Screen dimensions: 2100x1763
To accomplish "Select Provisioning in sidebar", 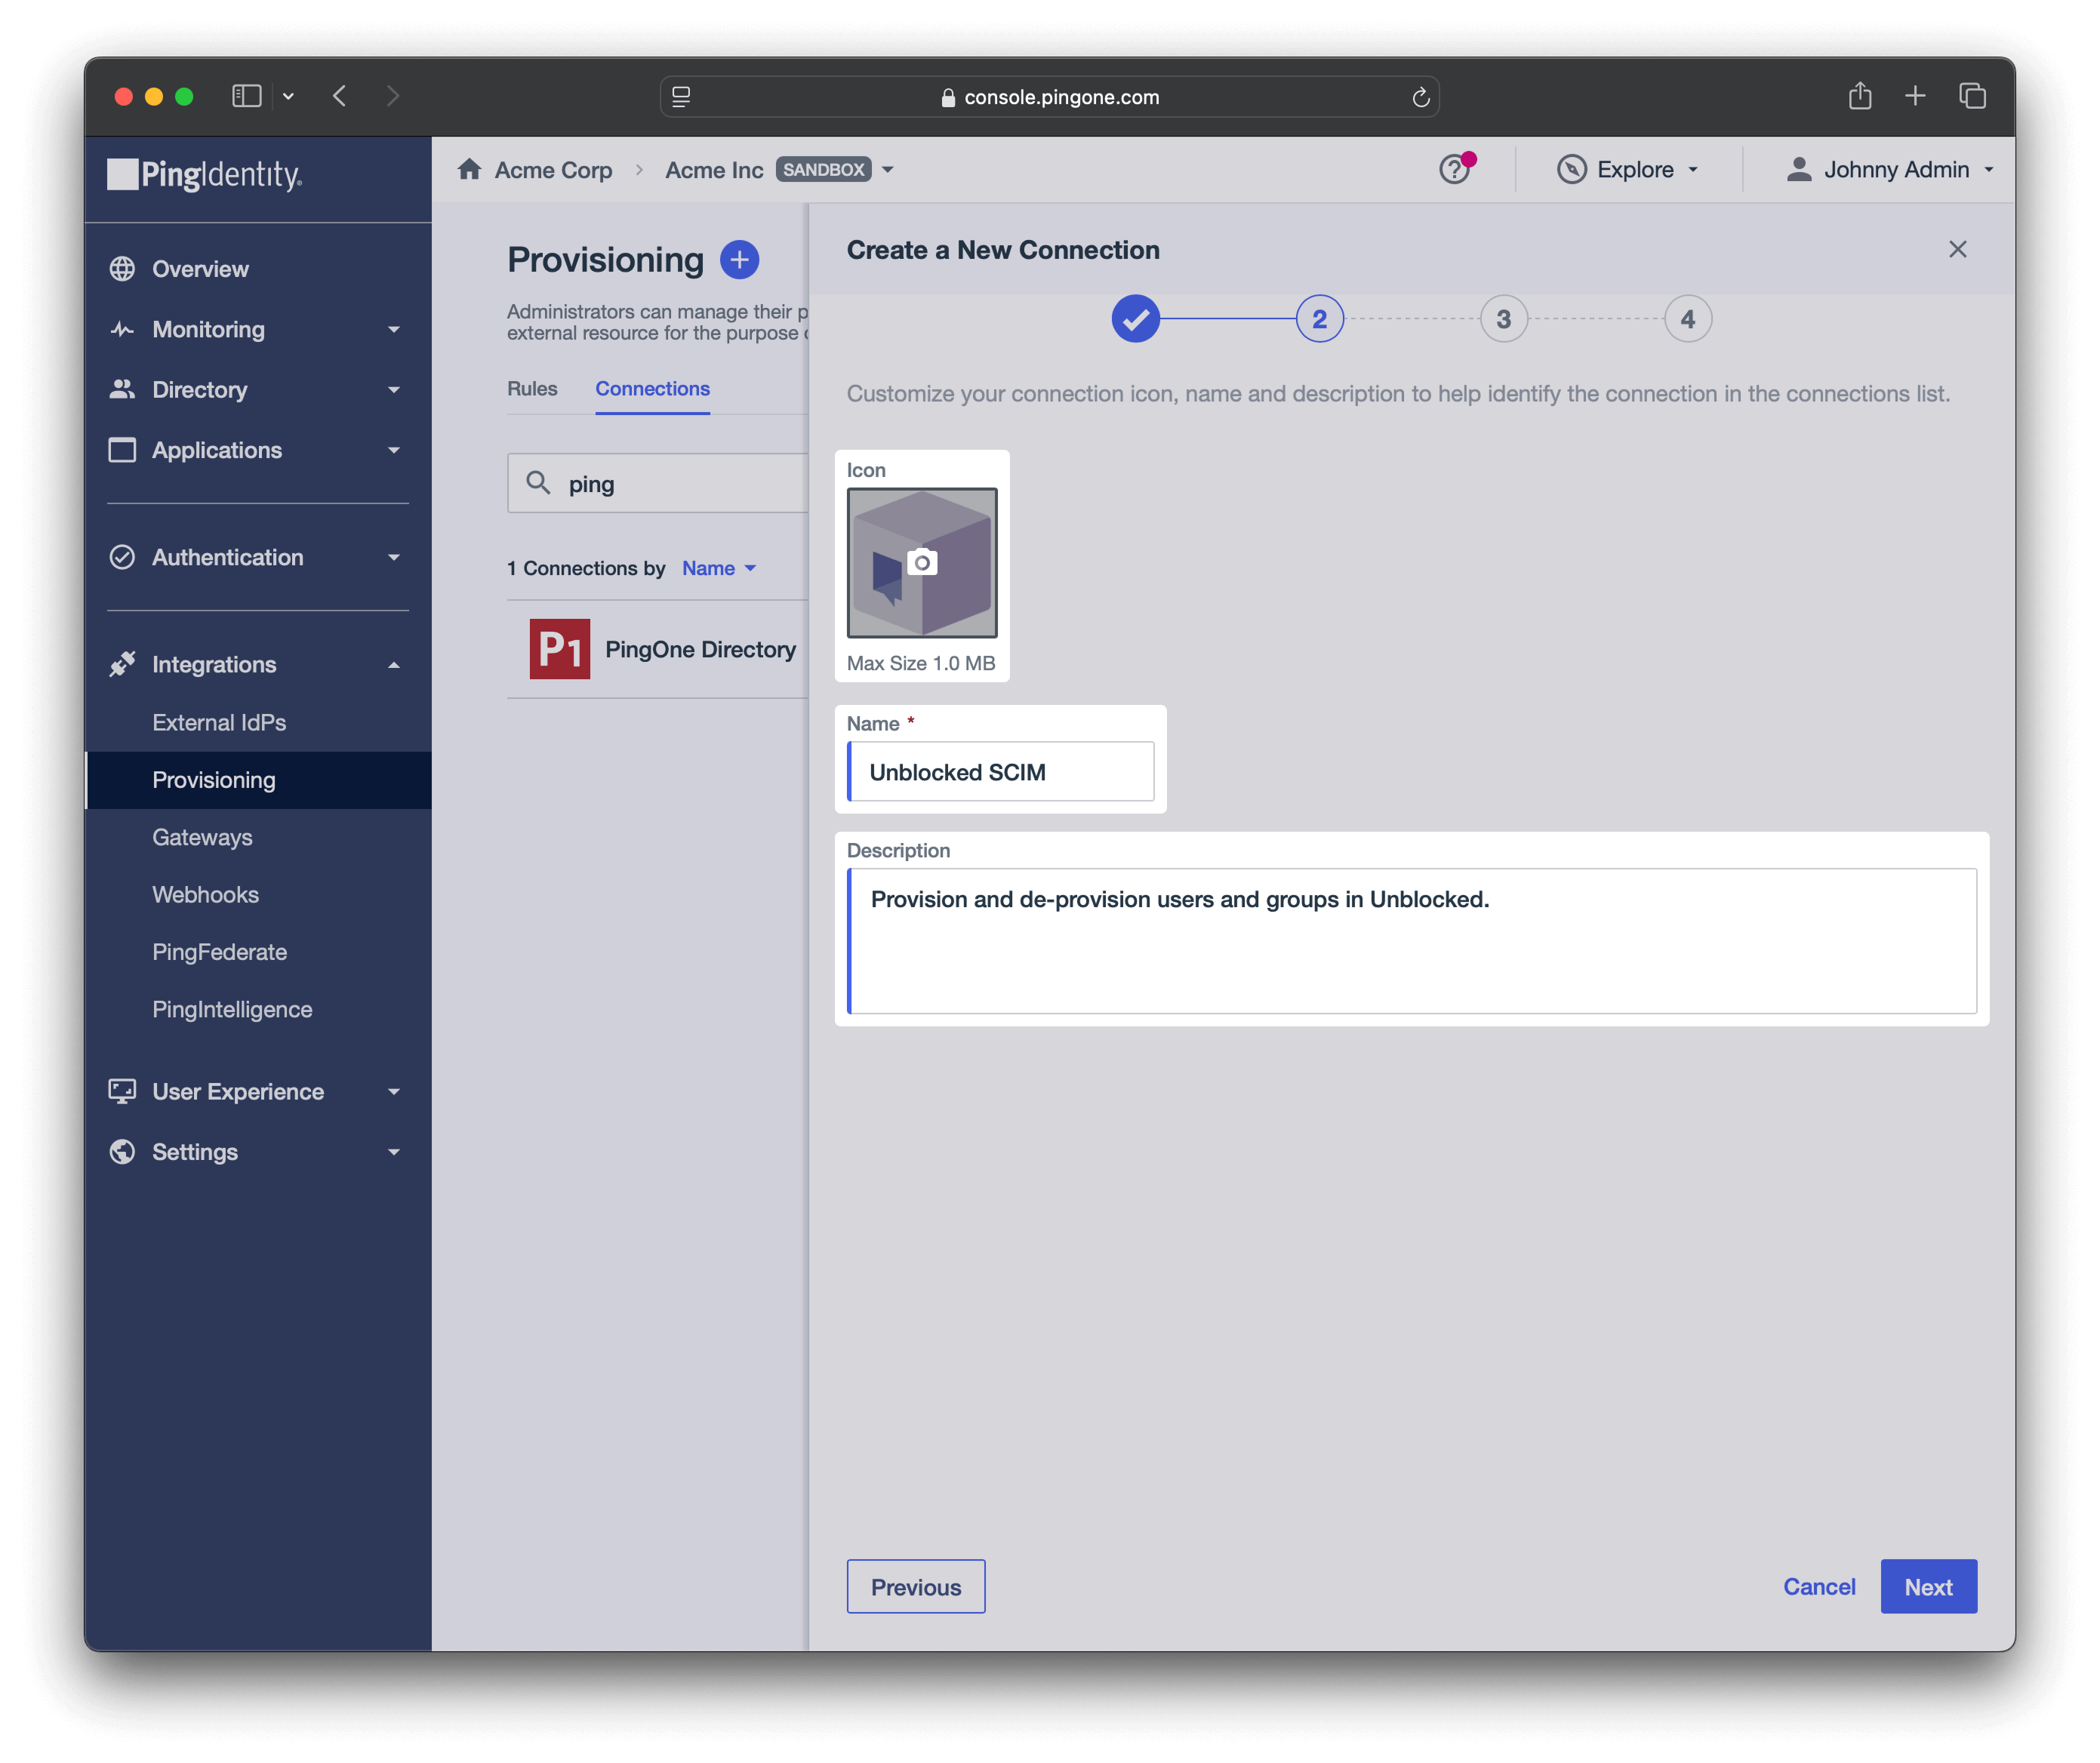I will [258, 780].
